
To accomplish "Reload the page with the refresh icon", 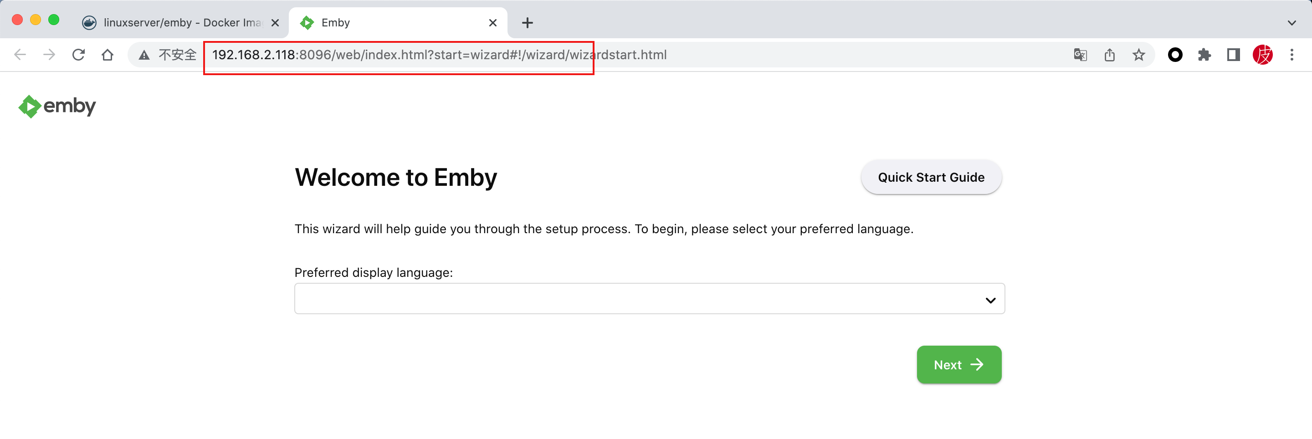I will [78, 55].
